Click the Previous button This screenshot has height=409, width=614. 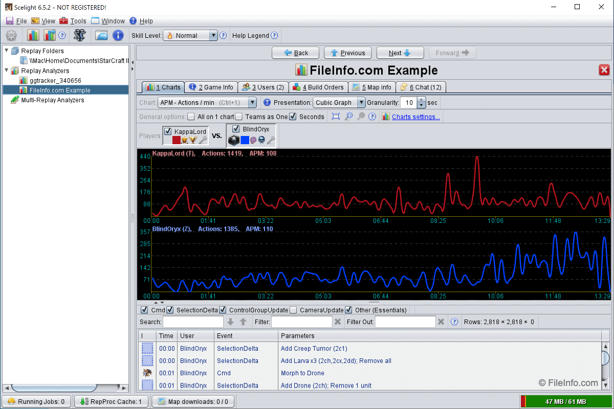[x=348, y=53]
